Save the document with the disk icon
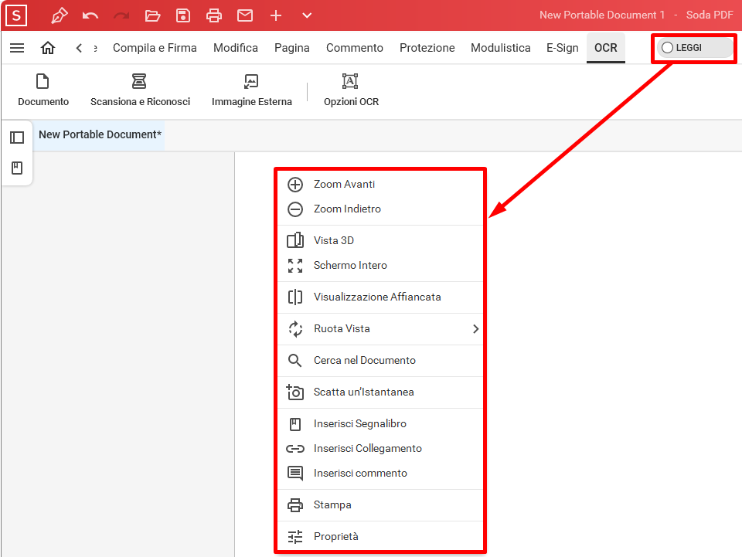742x557 pixels. [x=183, y=15]
